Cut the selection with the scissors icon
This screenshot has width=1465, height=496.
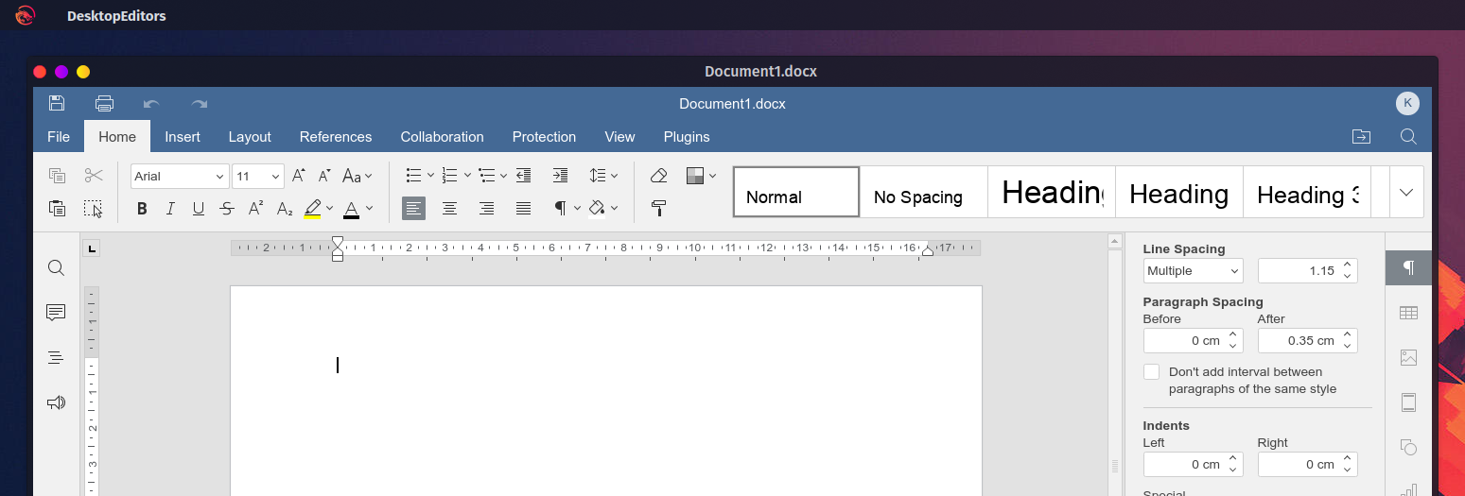click(94, 176)
